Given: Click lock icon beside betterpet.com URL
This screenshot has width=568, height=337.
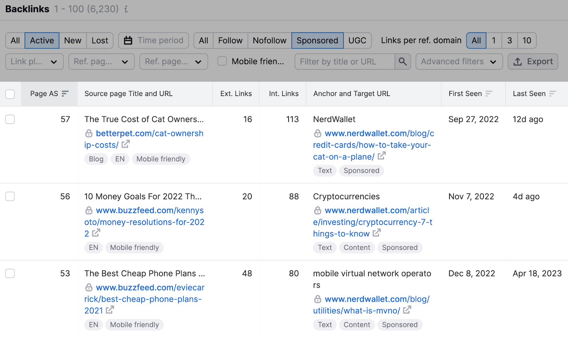Looking at the screenshot, I should [89, 134].
